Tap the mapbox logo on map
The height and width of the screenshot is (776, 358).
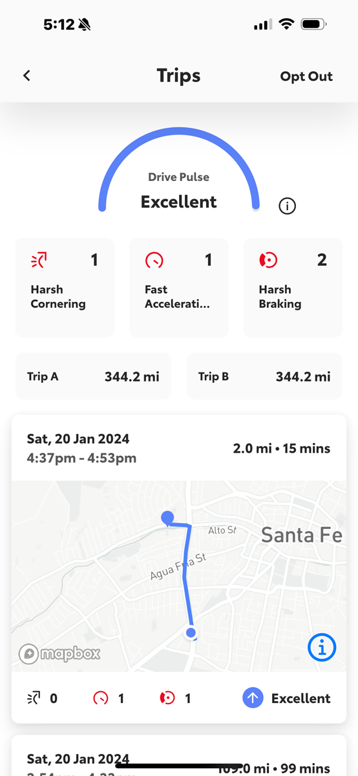pyautogui.click(x=59, y=654)
